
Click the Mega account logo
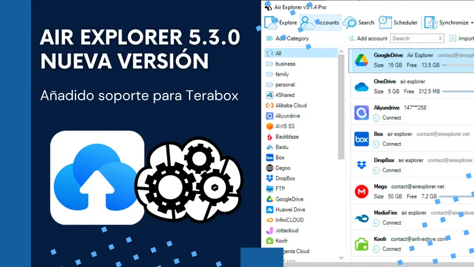pyautogui.click(x=362, y=192)
